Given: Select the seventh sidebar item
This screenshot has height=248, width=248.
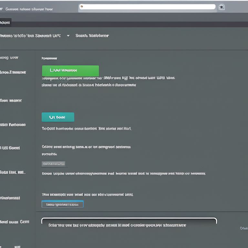Looking at the screenshot, I should (x=10, y=198).
